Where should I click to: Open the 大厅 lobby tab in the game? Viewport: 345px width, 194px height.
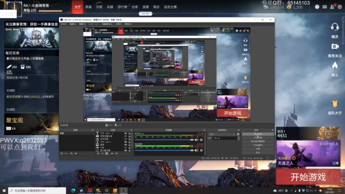78,7
